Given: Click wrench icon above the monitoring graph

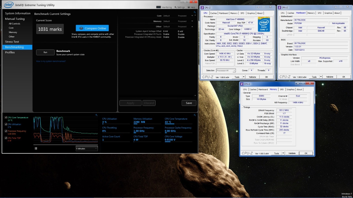Looking at the screenshot, I should 96,115.
